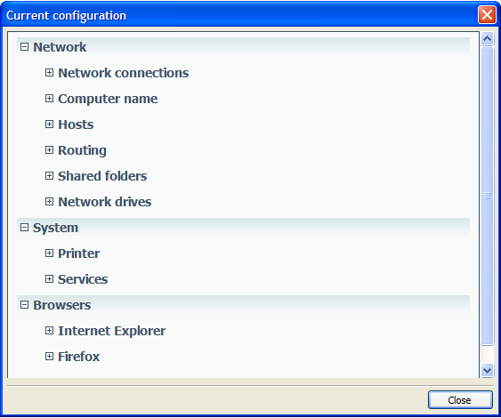Expand the Network drives node
The width and height of the screenshot is (501, 418).
49,202
